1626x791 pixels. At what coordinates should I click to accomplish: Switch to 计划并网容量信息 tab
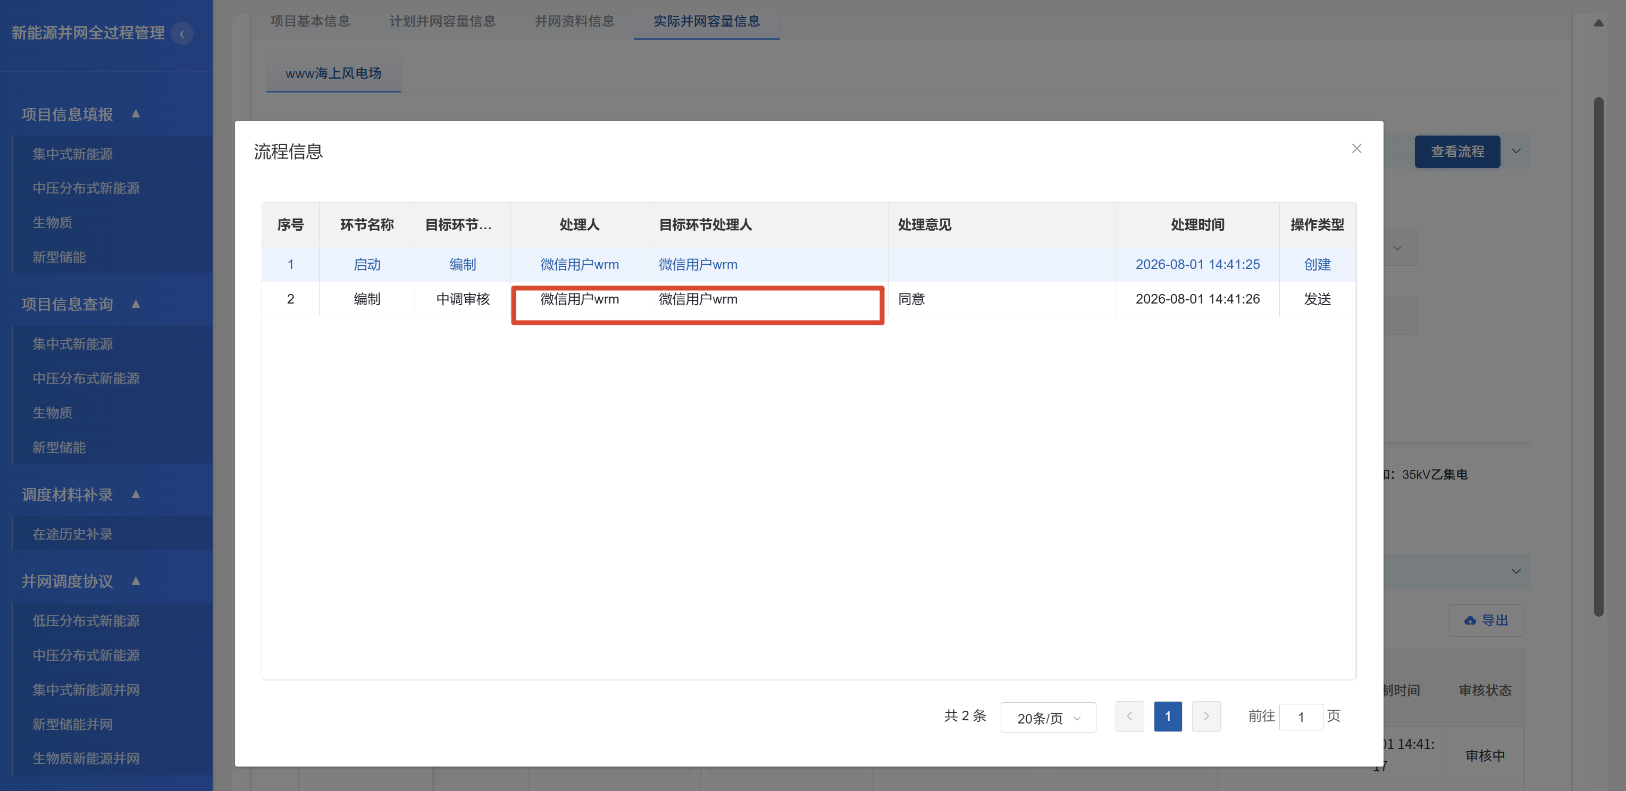tap(442, 21)
